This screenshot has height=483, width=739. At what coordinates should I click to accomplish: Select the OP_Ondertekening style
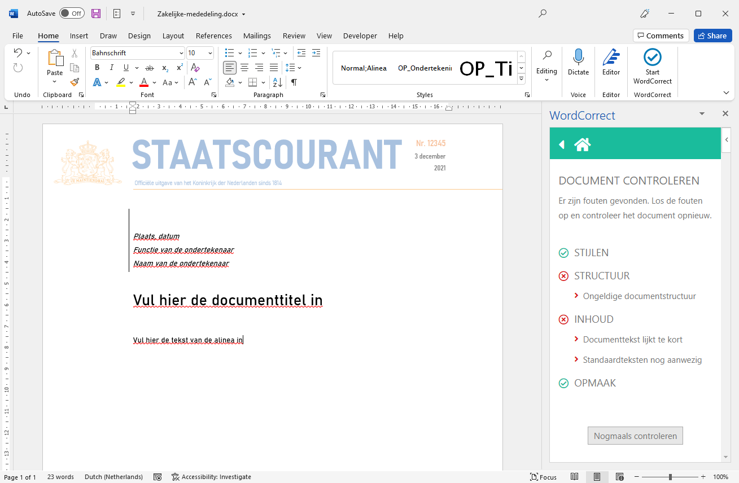click(x=425, y=68)
